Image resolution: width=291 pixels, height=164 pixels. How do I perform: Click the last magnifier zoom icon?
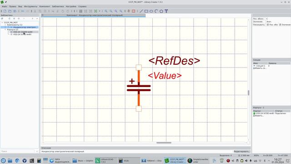[121, 11]
